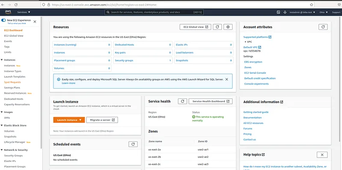Click the browser URL address field
This screenshot has height=170, width=342.
coord(177,5)
